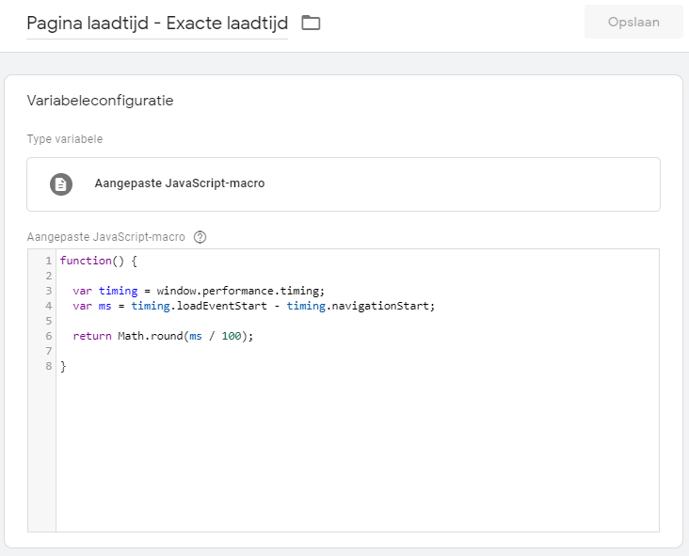The height and width of the screenshot is (556, 689).
Task: Click 'var ms' variable in line 4
Action: pos(92,306)
